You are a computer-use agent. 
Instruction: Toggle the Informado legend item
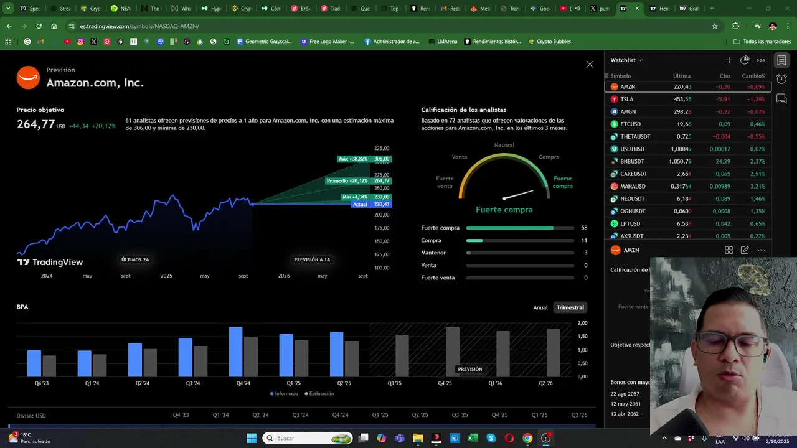pyautogui.click(x=284, y=393)
